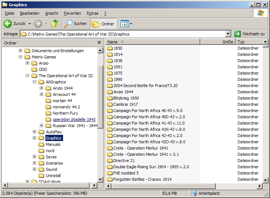This screenshot has height=198, width=270.
Task: Sort by the Typ column header
Action: tap(249, 42)
